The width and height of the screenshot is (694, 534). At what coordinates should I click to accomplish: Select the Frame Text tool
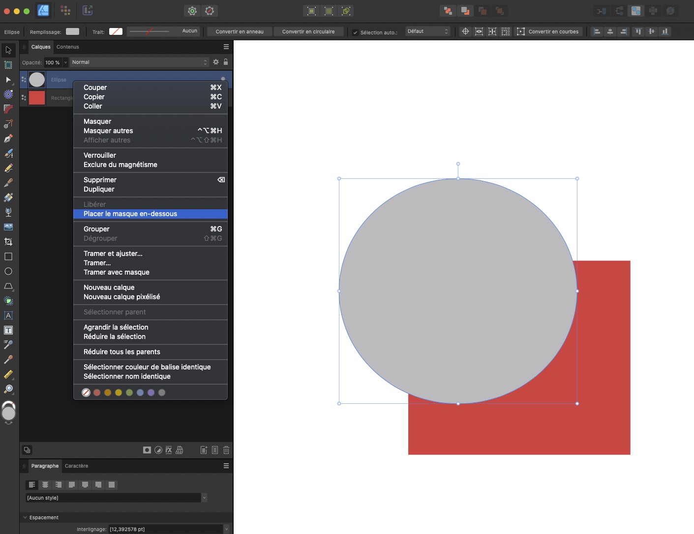point(8,330)
